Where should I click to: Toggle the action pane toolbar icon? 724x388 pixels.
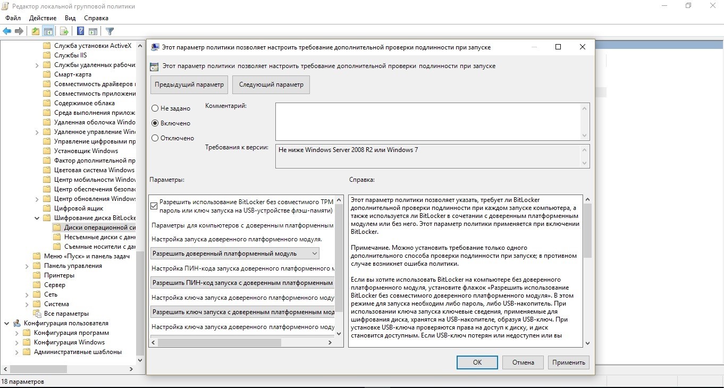tap(93, 31)
